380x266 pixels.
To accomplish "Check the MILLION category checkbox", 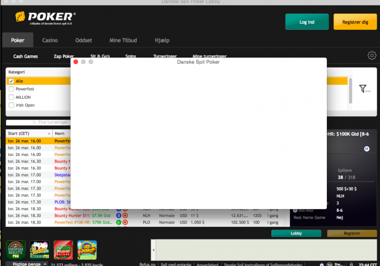I will point(11,97).
